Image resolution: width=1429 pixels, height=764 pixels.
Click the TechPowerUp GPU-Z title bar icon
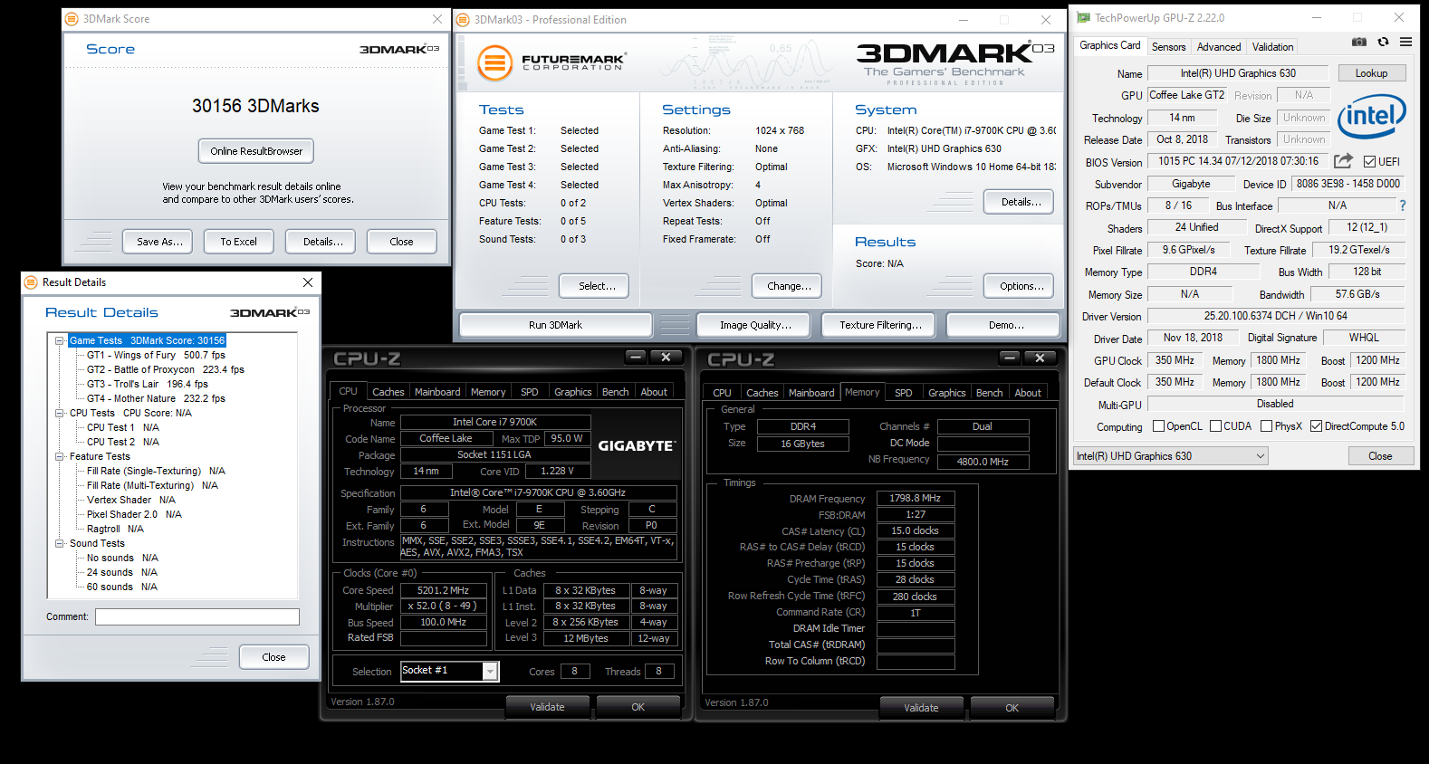[x=1083, y=17]
